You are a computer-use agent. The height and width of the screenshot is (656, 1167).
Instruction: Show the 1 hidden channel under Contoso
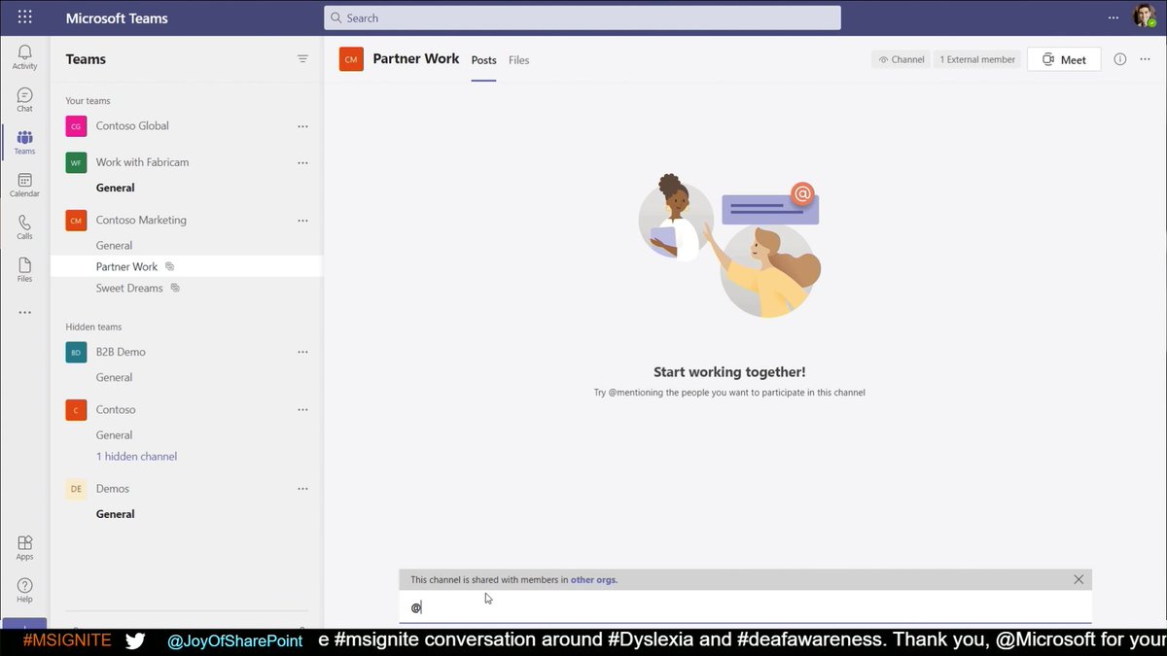(136, 456)
